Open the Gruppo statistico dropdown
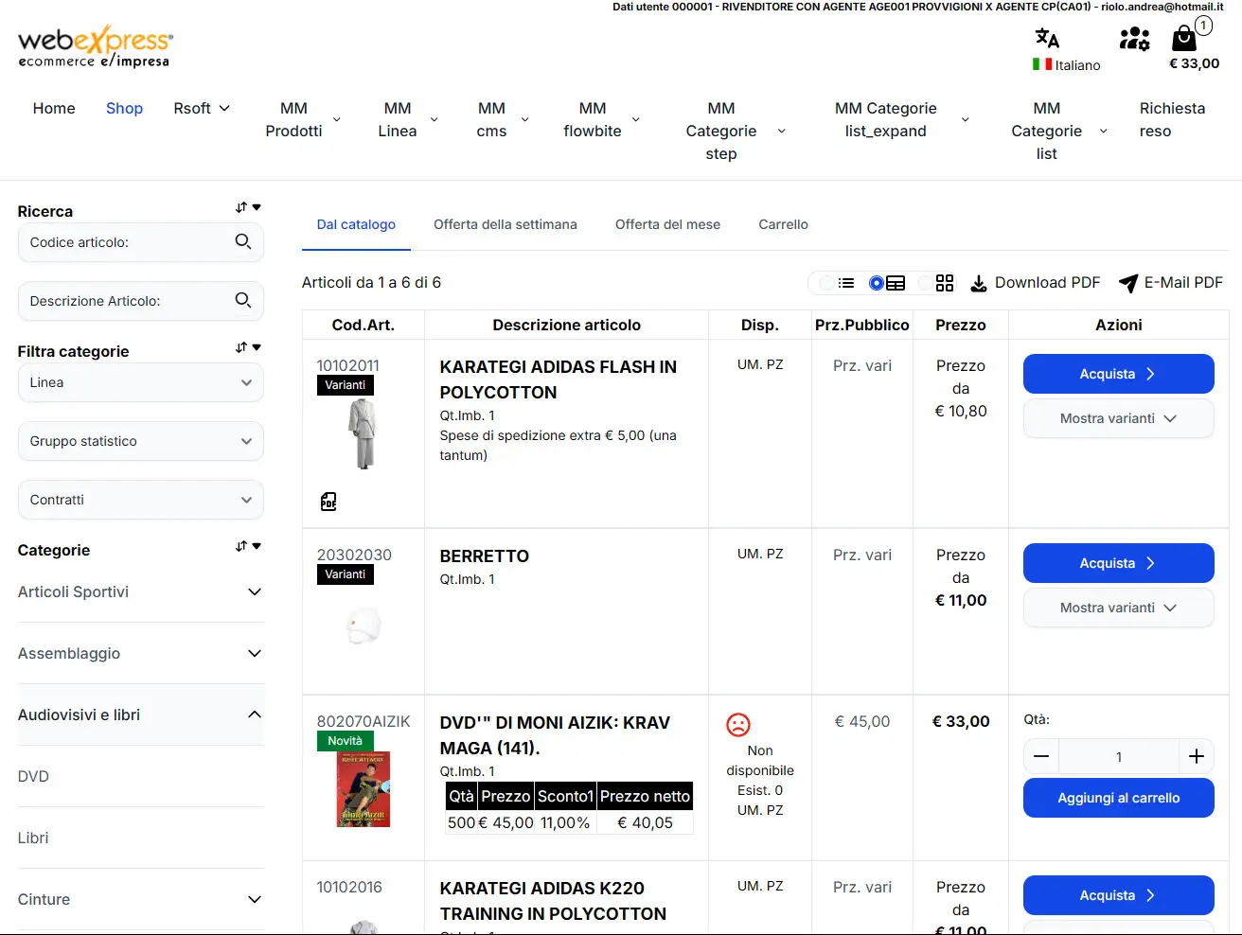1242x935 pixels. point(140,442)
